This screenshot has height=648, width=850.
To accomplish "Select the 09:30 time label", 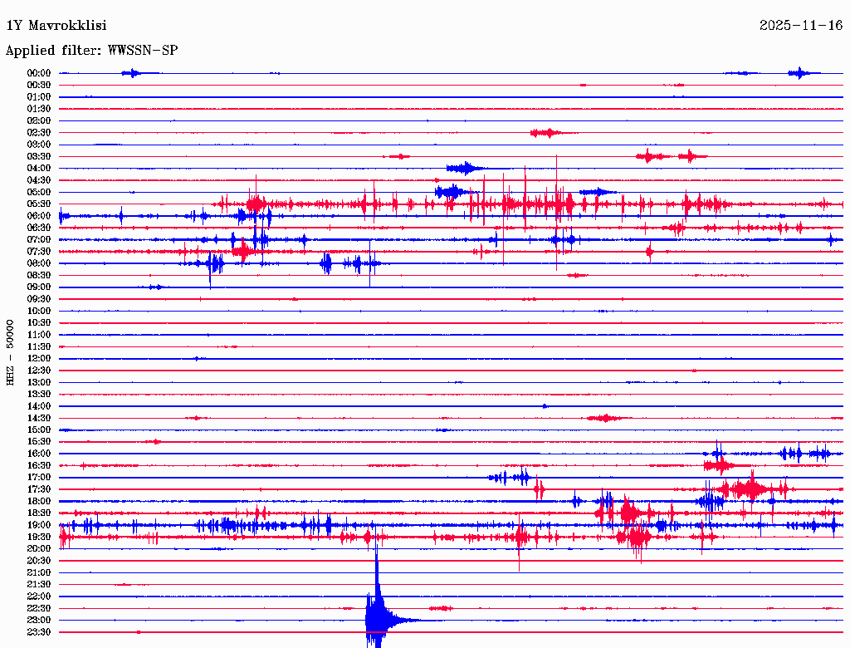I will (x=39, y=300).
